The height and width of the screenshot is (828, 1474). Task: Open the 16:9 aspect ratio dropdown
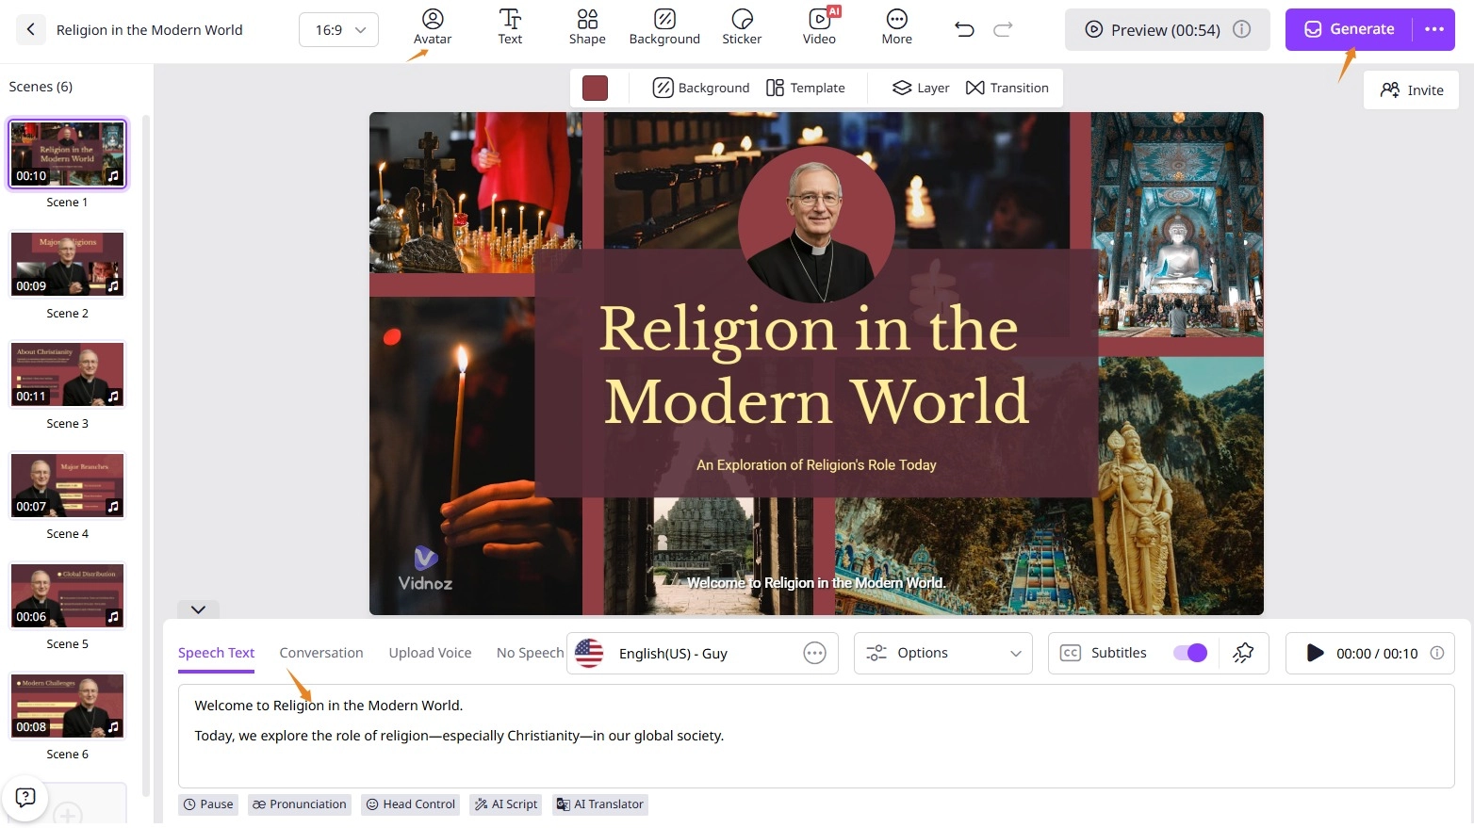point(337,29)
